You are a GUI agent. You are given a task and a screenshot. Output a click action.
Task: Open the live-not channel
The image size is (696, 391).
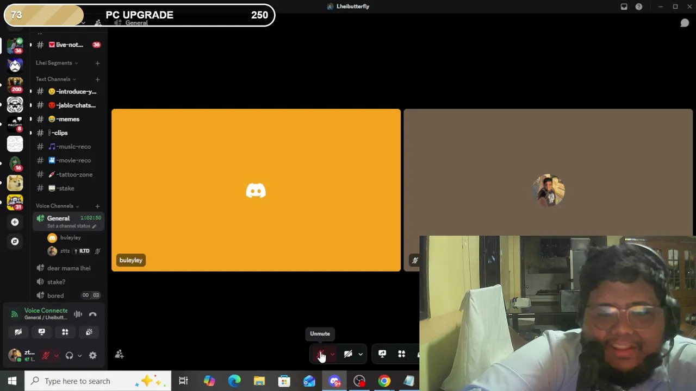point(69,45)
